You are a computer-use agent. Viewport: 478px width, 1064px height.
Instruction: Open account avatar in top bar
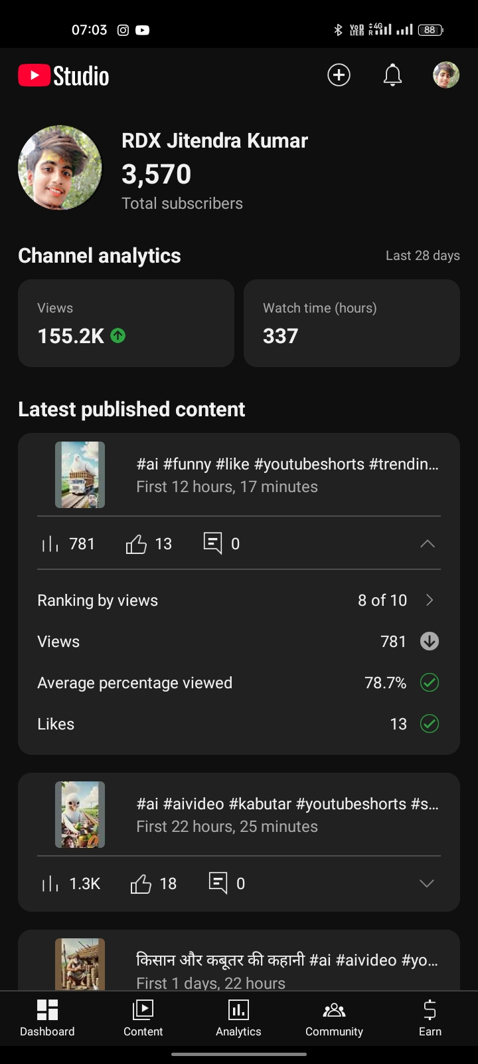(x=446, y=75)
